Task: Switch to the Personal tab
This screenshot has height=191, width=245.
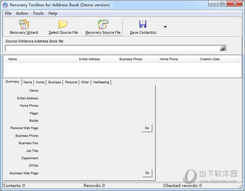Action: (71, 82)
